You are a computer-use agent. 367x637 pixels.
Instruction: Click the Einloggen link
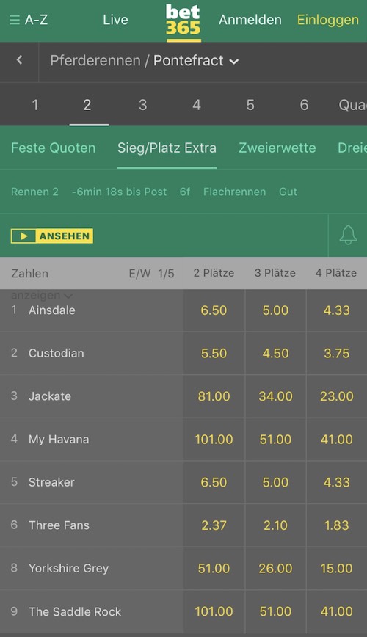(328, 20)
